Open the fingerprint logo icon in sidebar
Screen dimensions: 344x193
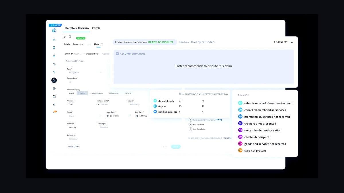[x=54, y=31]
